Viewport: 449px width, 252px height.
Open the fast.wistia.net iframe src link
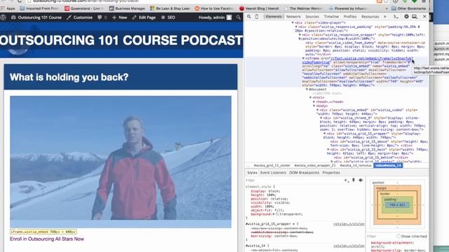[x=371, y=58]
